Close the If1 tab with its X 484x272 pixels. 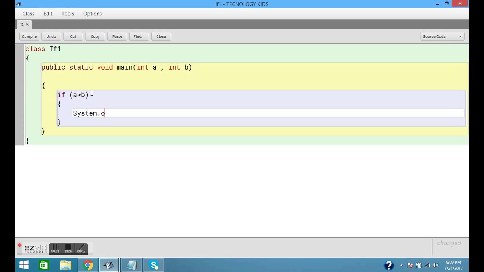(27, 25)
